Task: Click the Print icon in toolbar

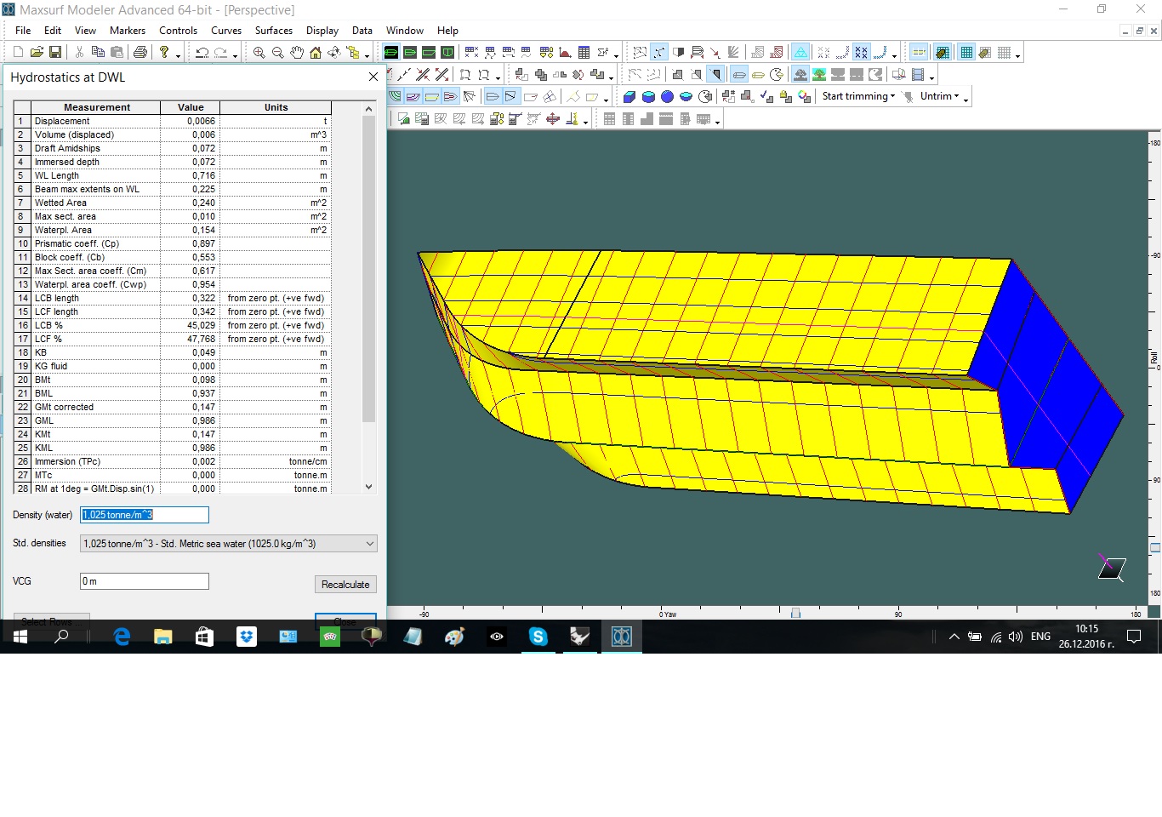Action: click(x=140, y=53)
